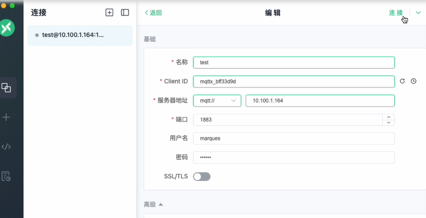Click the sidebar plus icon

pos(6,117)
